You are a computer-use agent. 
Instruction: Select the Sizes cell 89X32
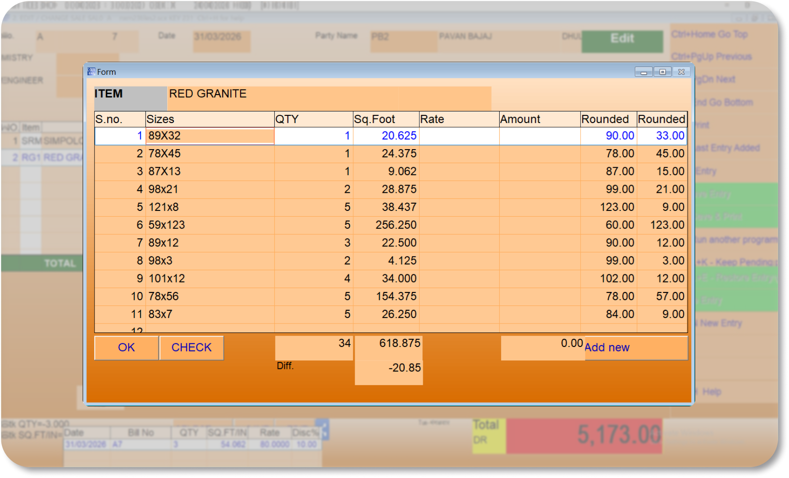tap(210, 136)
